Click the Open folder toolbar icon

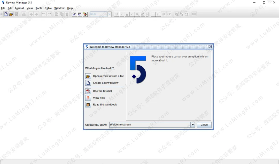pos(11,14)
